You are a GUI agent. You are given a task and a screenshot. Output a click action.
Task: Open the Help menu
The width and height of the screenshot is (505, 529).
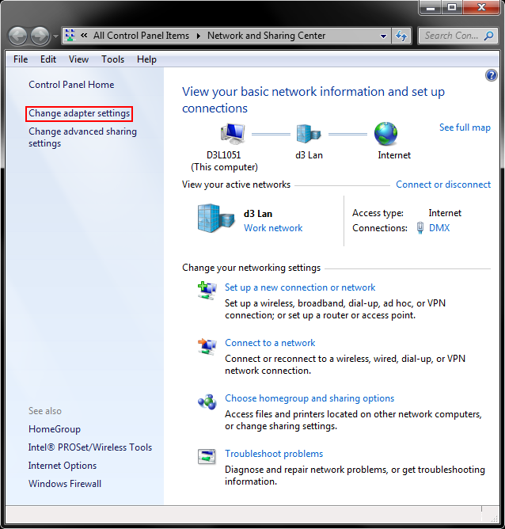point(146,59)
